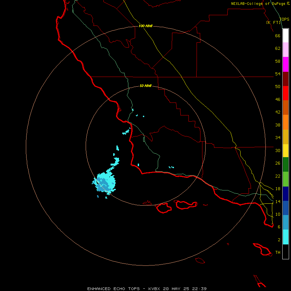Click the yellow legend swatch
This screenshot has width=291, height=291.
[x=286, y=151]
